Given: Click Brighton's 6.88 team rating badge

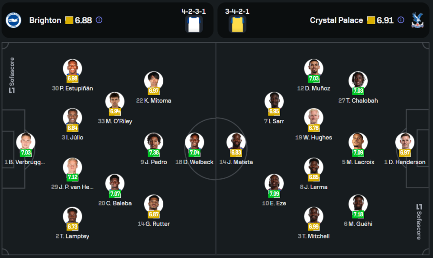Looking at the screenshot, I should point(79,20).
